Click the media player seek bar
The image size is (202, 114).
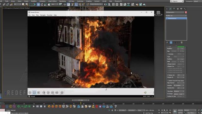pos(91,89)
